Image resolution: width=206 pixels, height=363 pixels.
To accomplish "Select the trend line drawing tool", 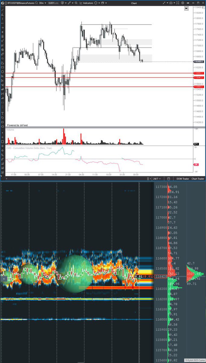I will (x=3, y=10).
